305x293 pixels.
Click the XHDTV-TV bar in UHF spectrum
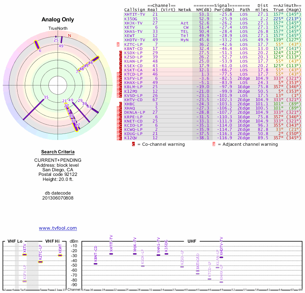pos(221,257)
